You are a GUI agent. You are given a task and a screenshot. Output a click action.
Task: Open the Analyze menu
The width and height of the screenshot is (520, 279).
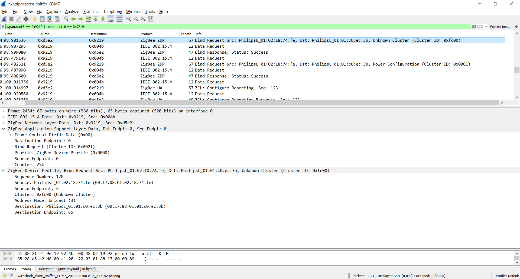tap(72, 12)
